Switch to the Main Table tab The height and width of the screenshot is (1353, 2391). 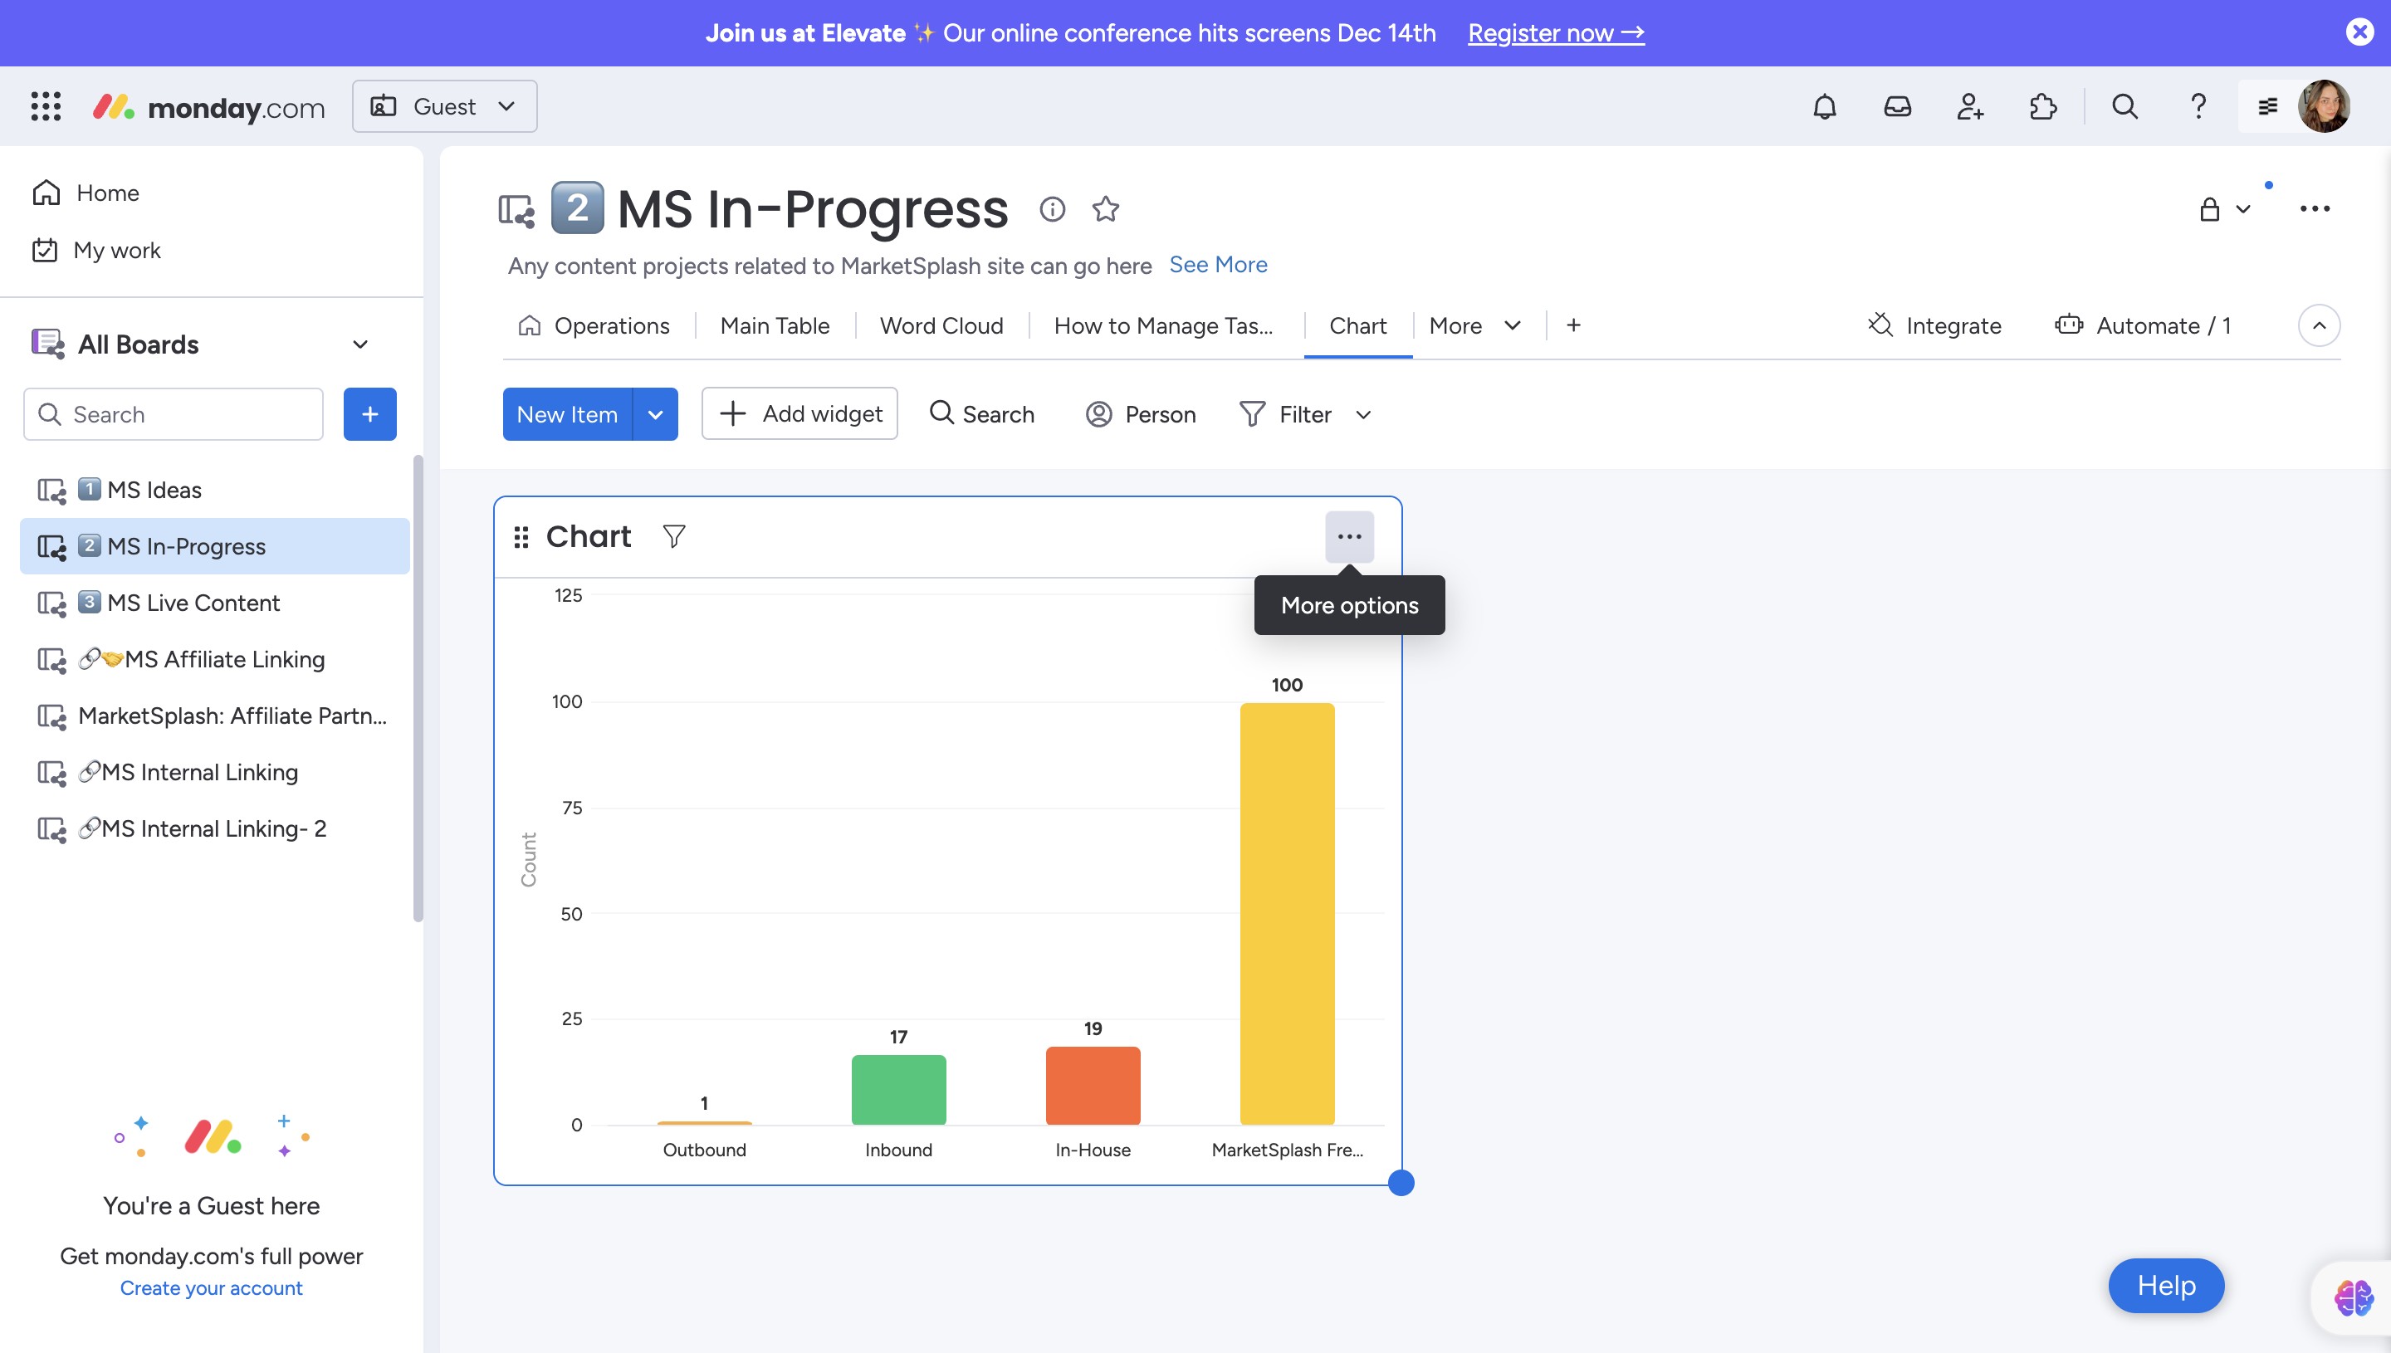774,325
